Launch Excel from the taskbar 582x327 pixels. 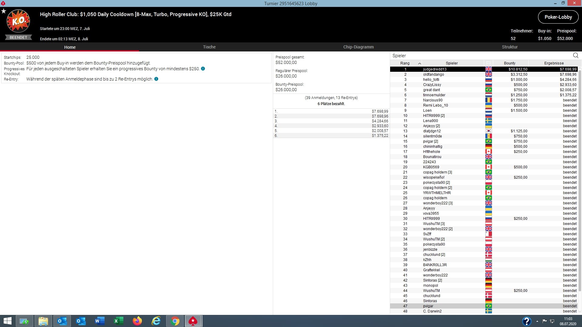point(118,321)
